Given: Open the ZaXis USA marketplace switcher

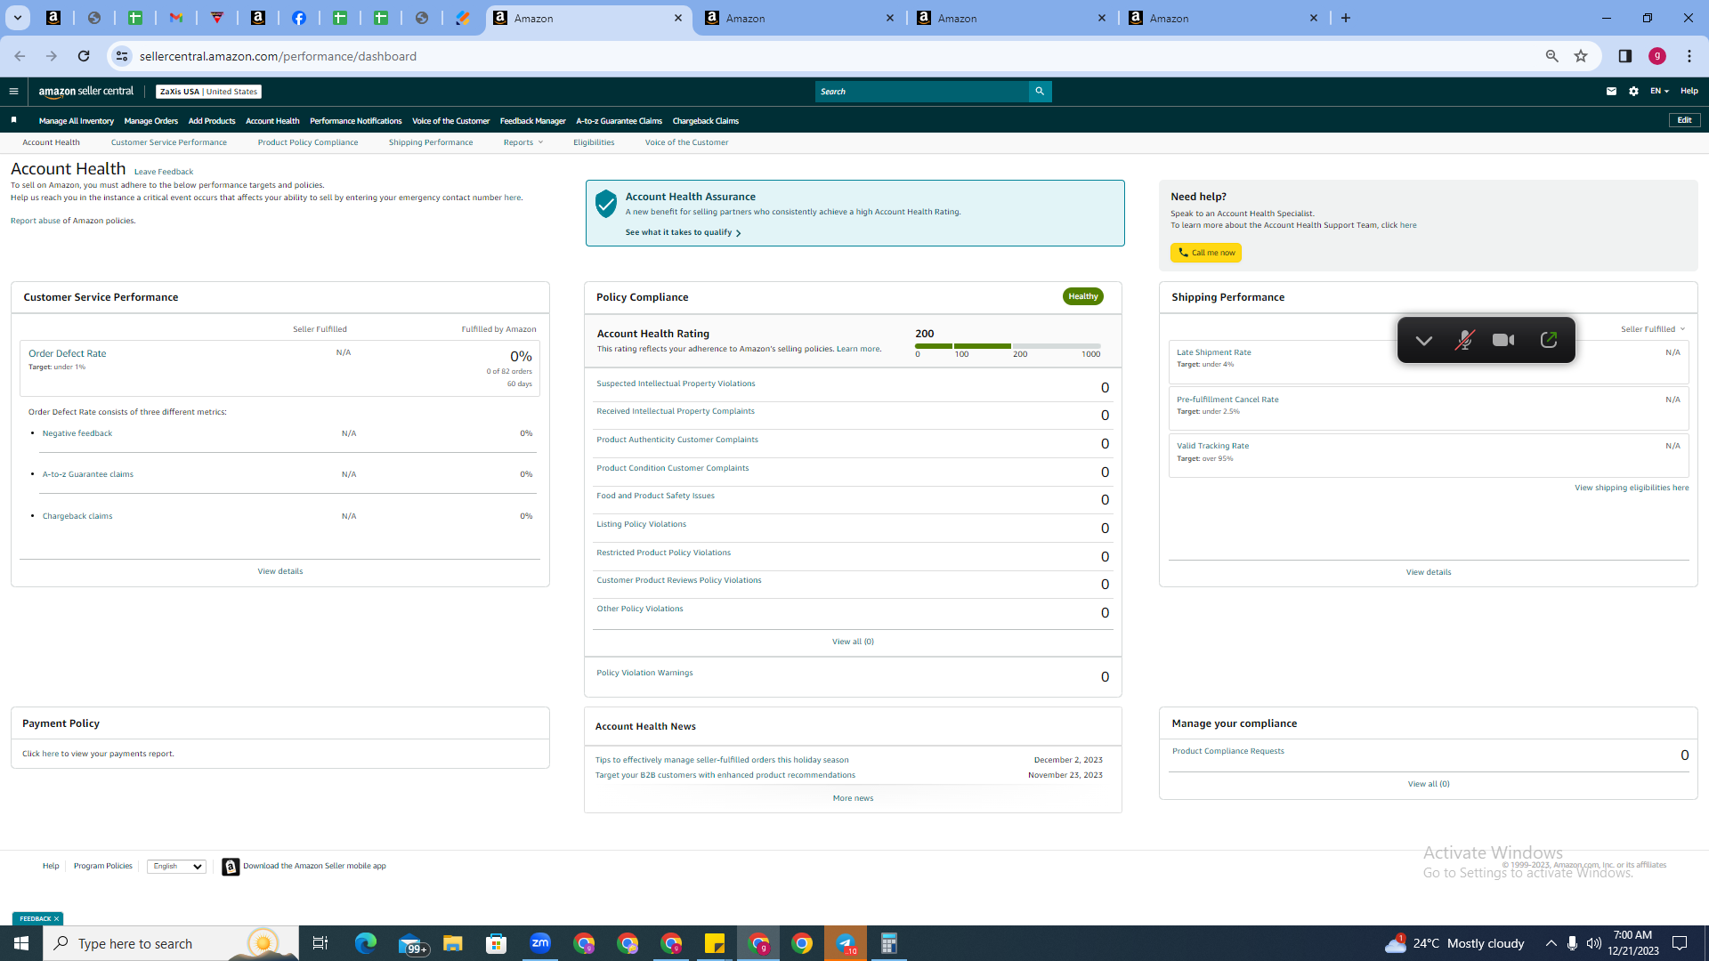Looking at the screenshot, I should pyautogui.click(x=208, y=91).
